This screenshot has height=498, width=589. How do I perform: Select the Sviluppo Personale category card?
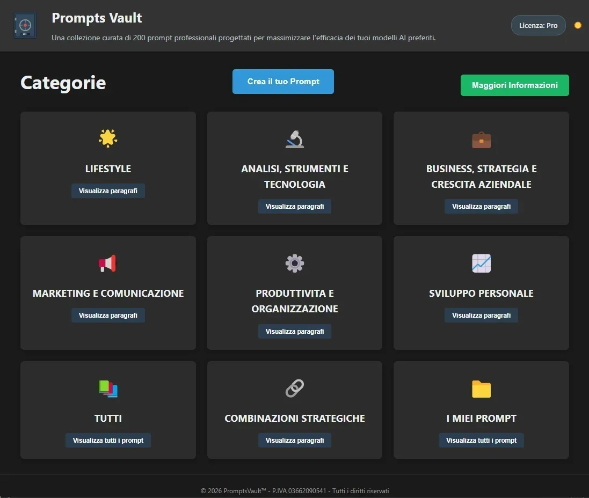pos(481,293)
